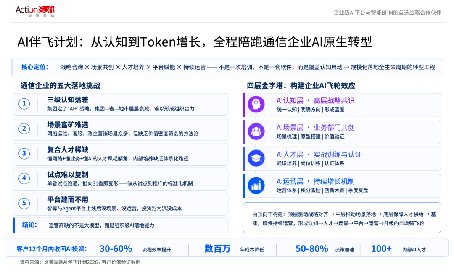Click the circled number 5 badge
This screenshot has height=272, width=454.
tap(24, 204)
